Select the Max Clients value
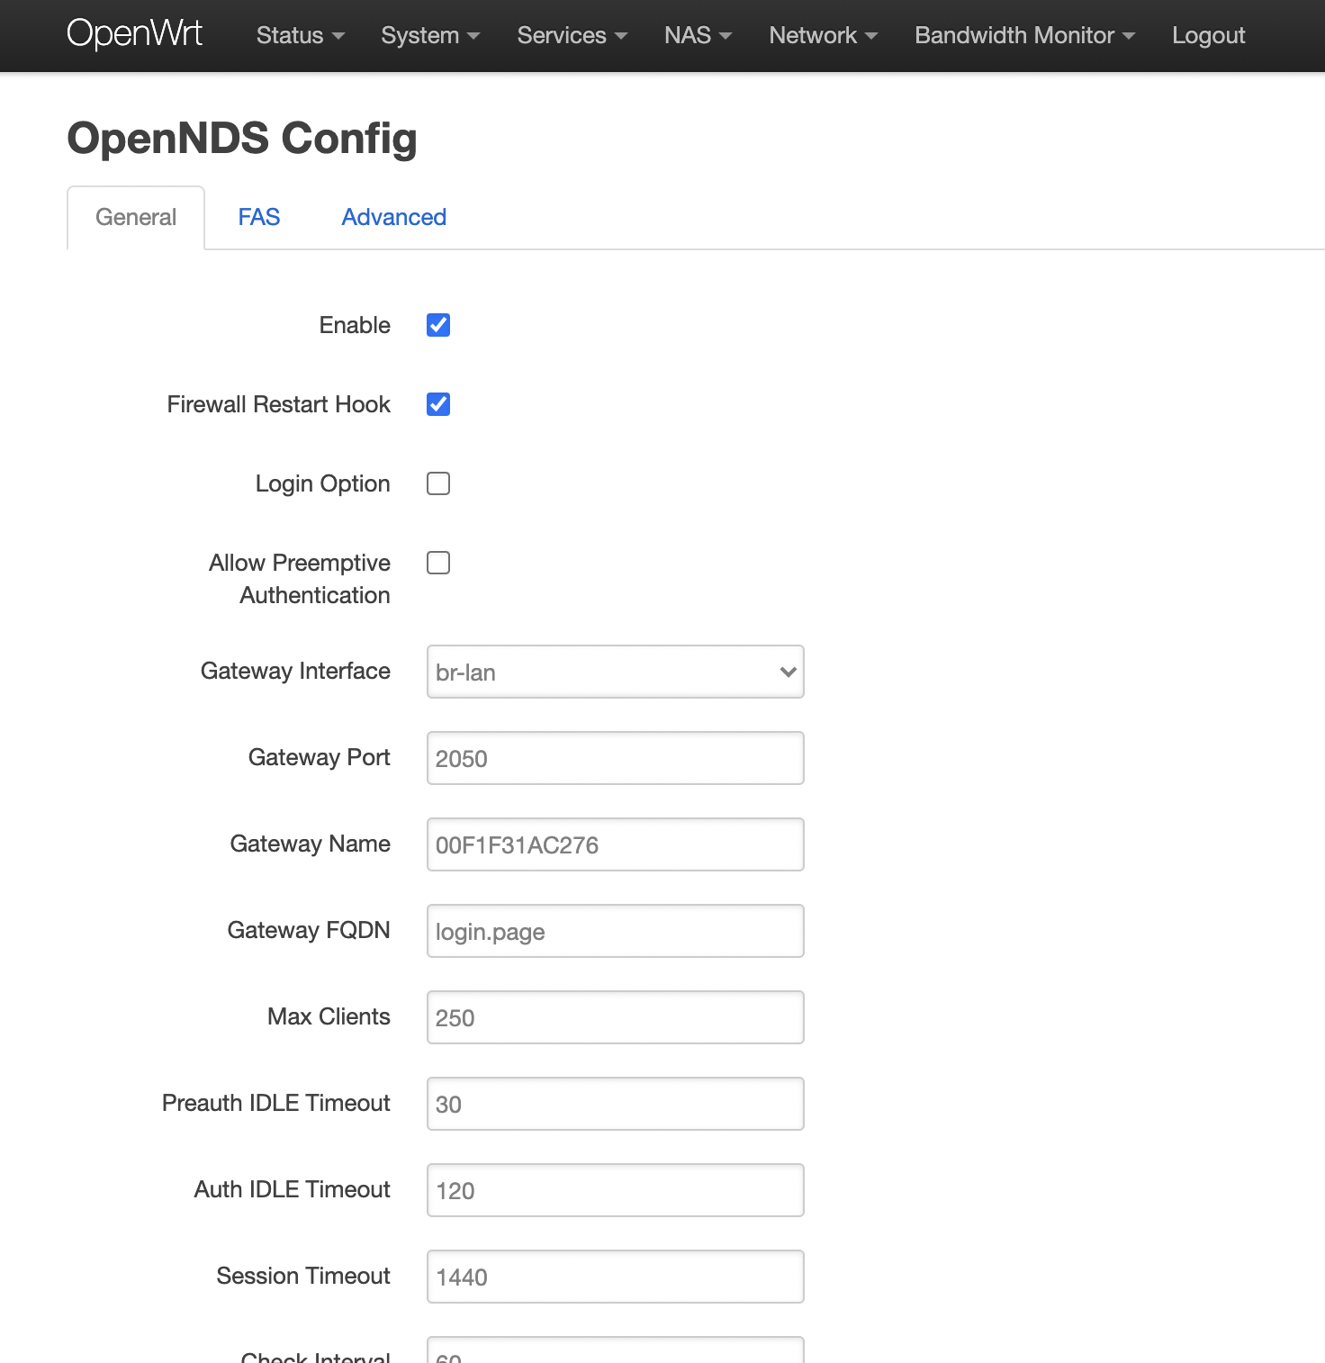This screenshot has height=1363, width=1325. [615, 1017]
